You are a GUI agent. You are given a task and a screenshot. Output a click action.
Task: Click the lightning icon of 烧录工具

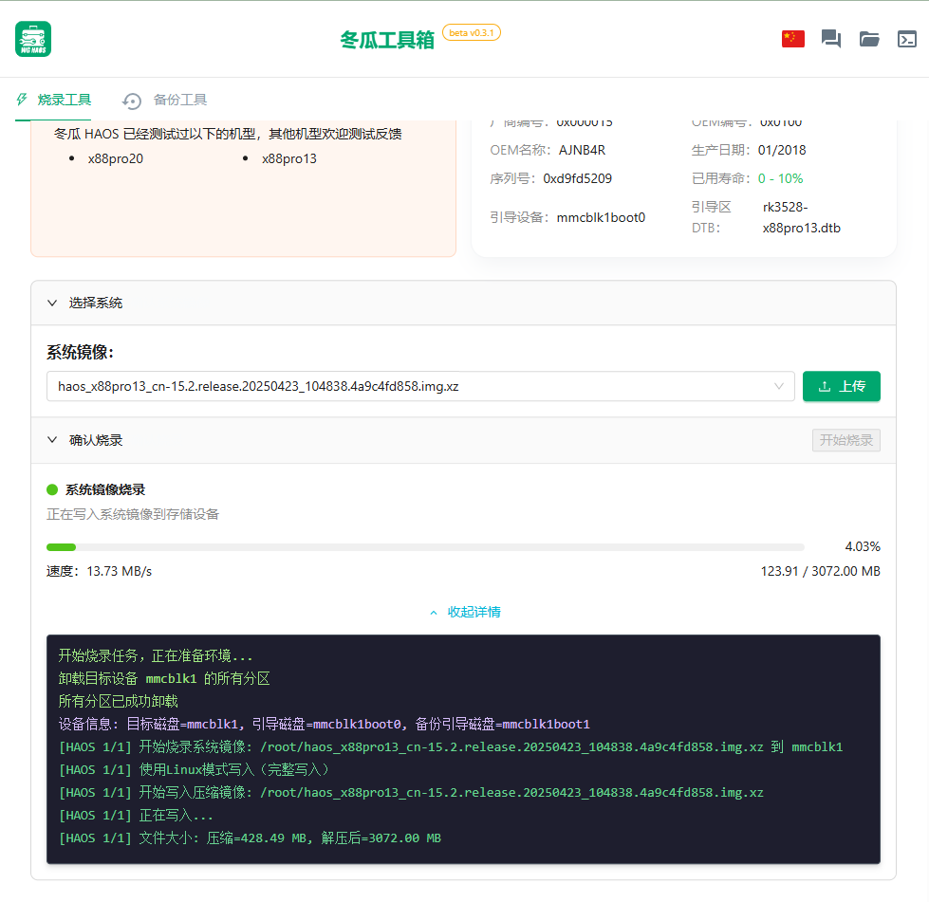pyautogui.click(x=22, y=100)
